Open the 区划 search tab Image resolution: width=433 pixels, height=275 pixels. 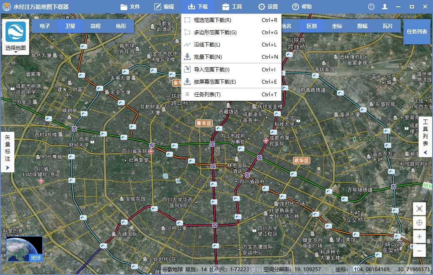[x=312, y=26]
